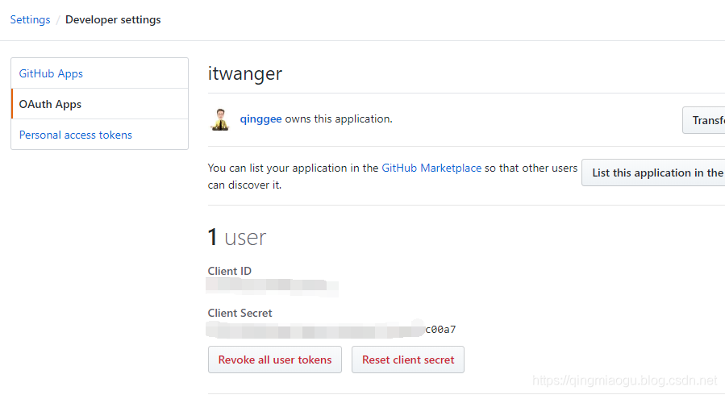This screenshot has width=725, height=395.
Task: Click the 'owns this application' text
Action: [339, 118]
